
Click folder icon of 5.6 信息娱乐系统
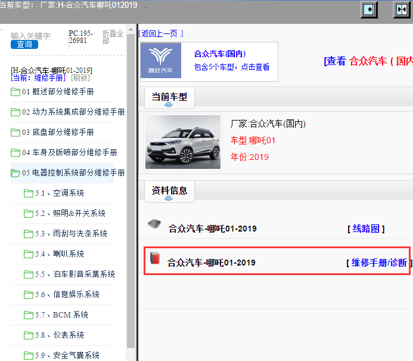tap(28, 295)
